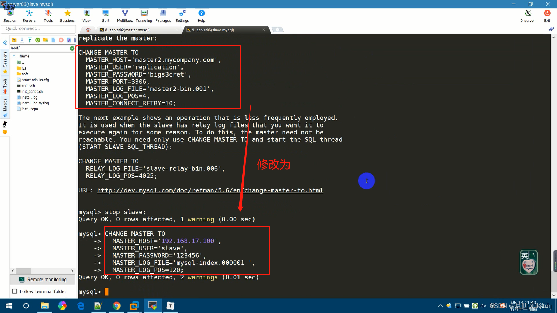Show hidden system tray icons
557x313 pixels.
point(440,306)
